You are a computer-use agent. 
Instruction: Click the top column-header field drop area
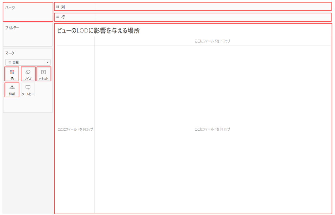[x=212, y=41]
